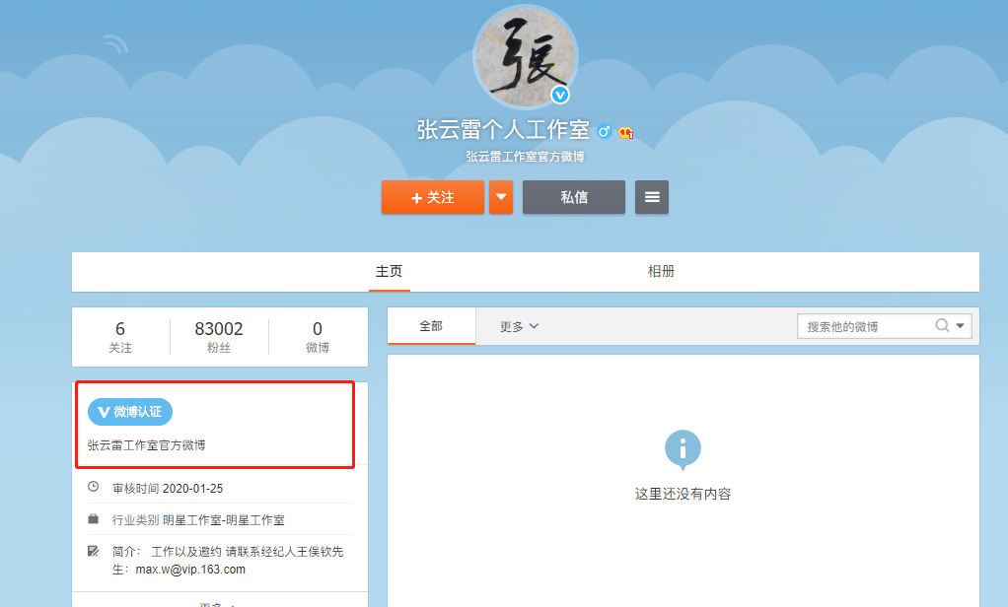
Task: Click the edit note icon beside 简介
Action: pyautogui.click(x=94, y=551)
